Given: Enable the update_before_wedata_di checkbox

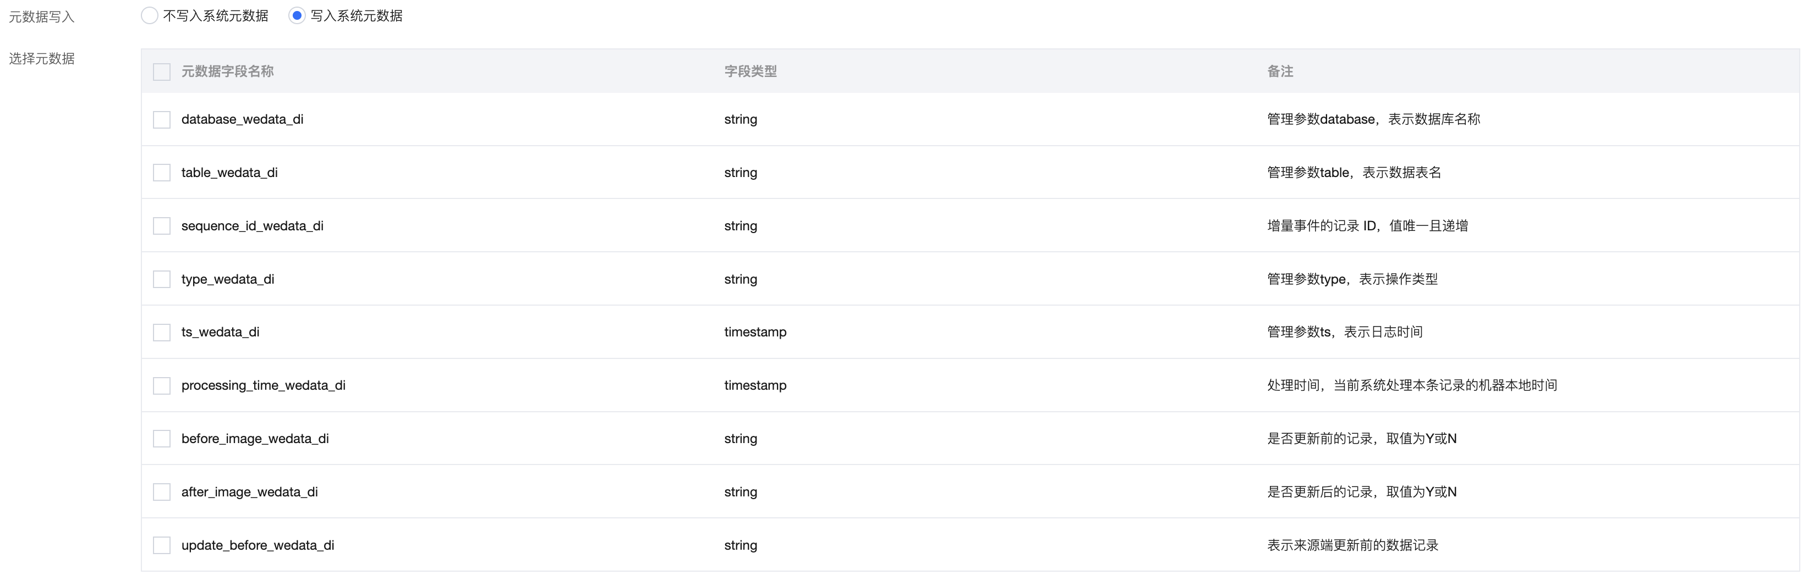Looking at the screenshot, I should click(x=162, y=545).
